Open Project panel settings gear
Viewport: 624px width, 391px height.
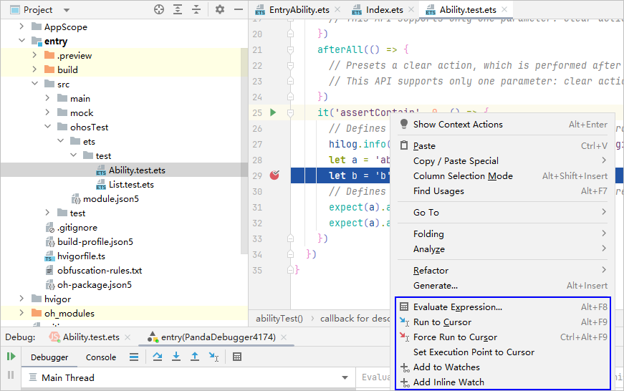tap(220, 10)
